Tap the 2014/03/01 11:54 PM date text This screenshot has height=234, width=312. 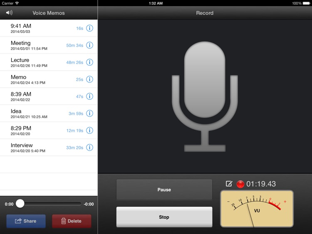pos(29,49)
